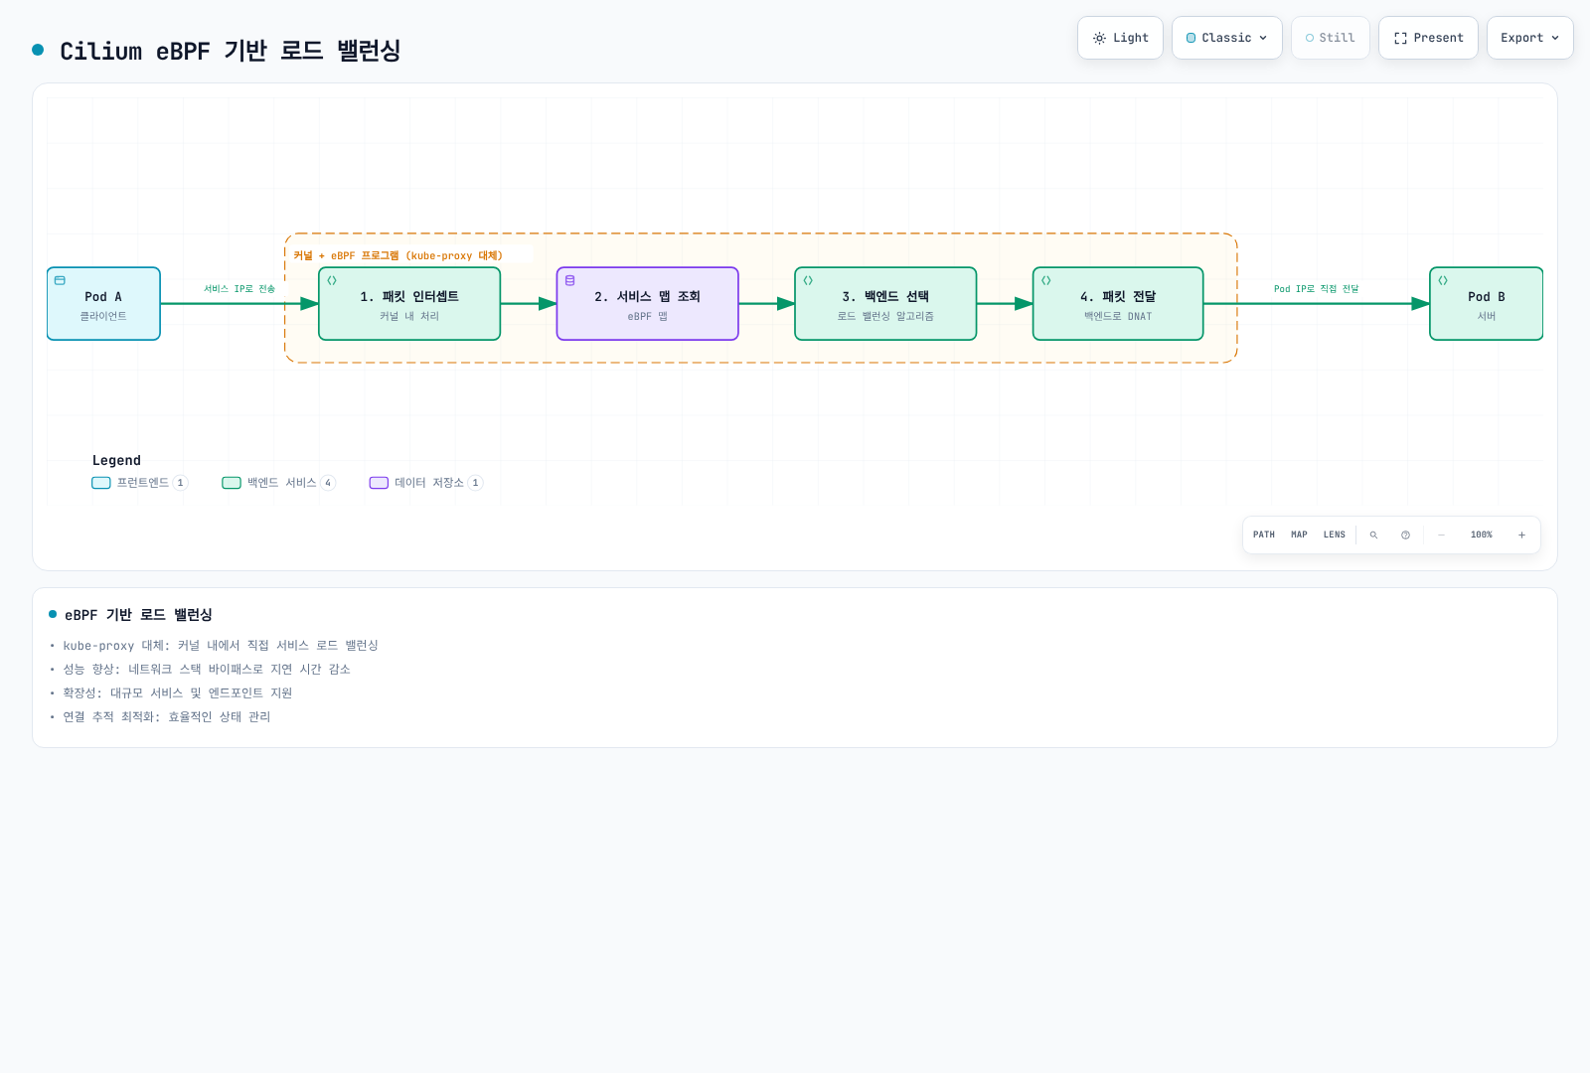Click the fullscreen icon in Present button
This screenshot has height=1073, width=1590.
click(1400, 38)
